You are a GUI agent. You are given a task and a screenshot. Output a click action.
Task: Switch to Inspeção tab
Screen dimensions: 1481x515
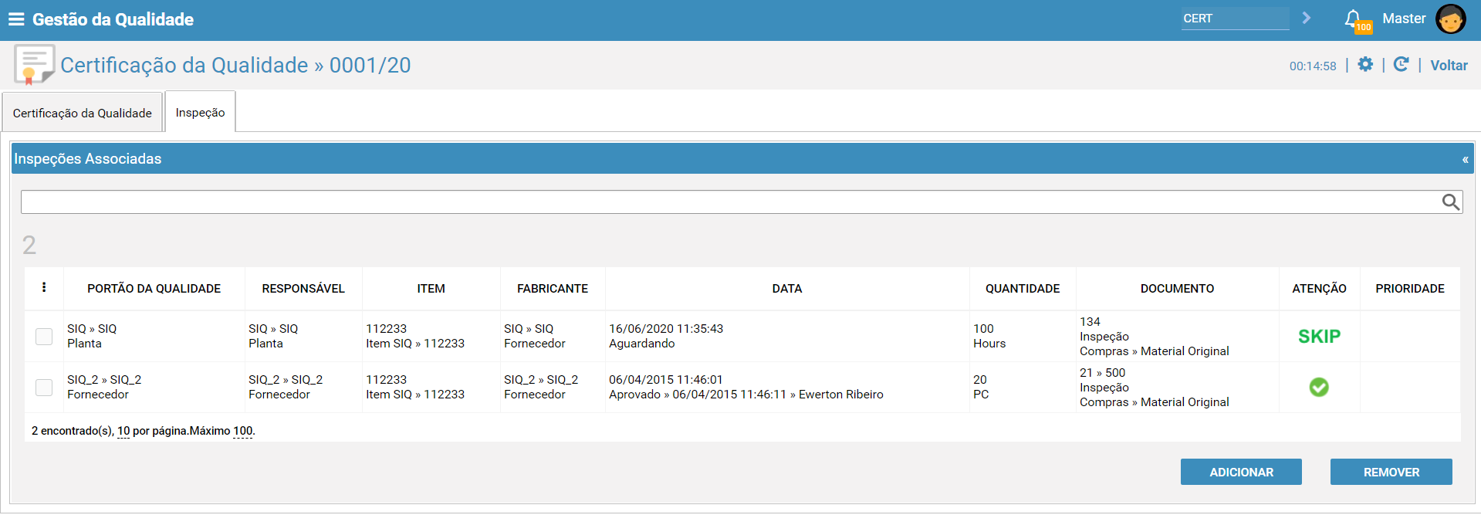click(201, 112)
